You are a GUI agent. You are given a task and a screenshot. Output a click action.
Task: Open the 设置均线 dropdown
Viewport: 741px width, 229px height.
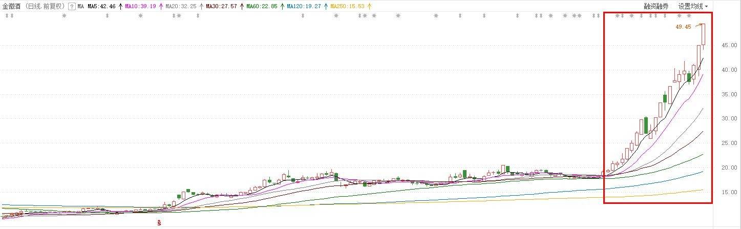(x=693, y=7)
